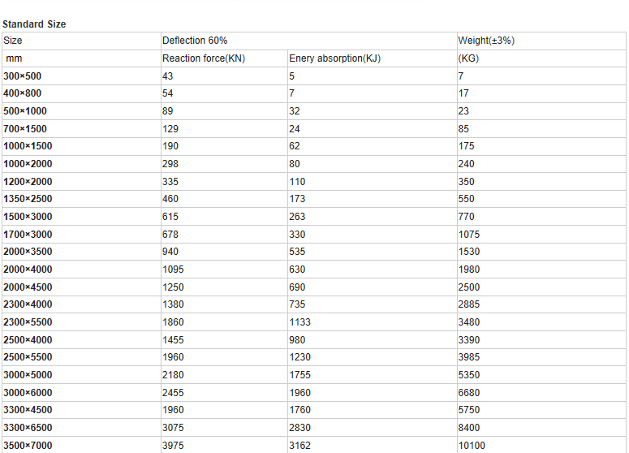The image size is (629, 453).
Task: Select the '3500×7000' size cell
Action: 28,446
